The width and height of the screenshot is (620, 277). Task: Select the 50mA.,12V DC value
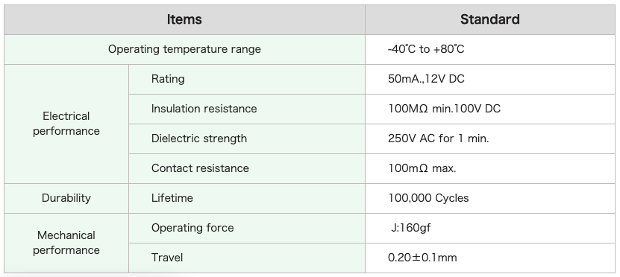(x=426, y=79)
